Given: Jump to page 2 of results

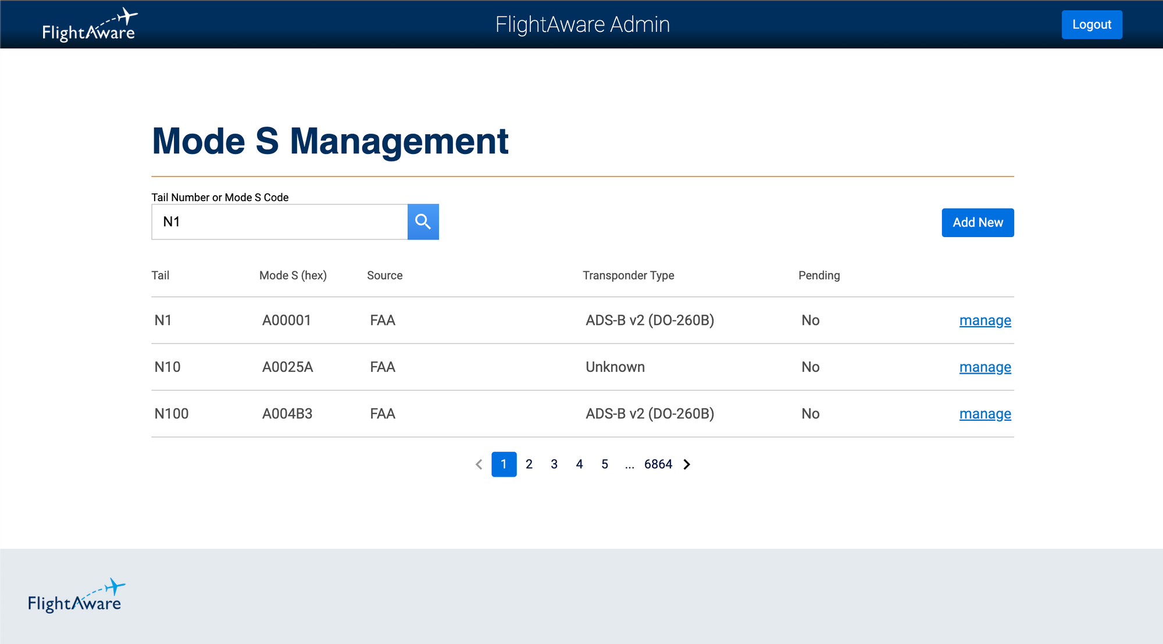Looking at the screenshot, I should (529, 464).
